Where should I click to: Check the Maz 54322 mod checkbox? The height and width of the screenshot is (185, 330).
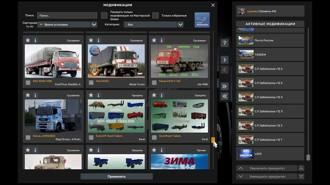coord(91,82)
